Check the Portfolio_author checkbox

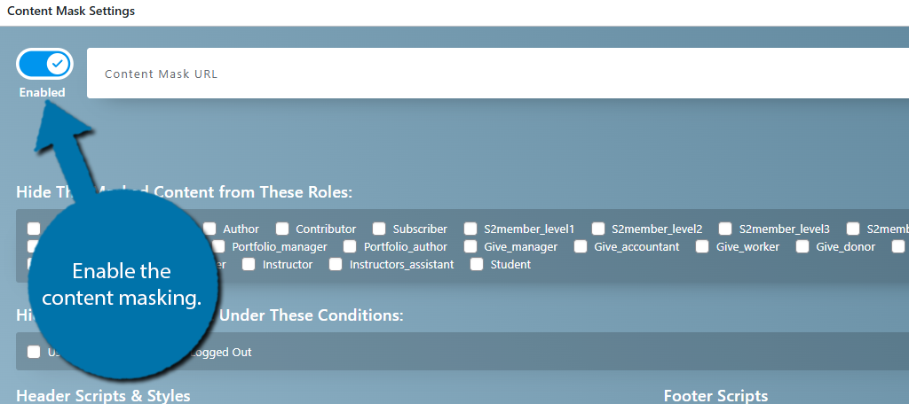pos(350,246)
